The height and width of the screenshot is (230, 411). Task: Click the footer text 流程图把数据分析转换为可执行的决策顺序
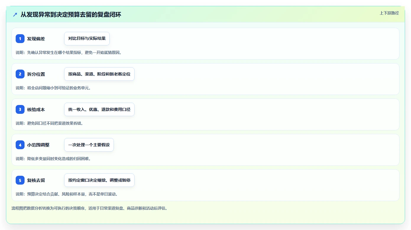tap(48, 208)
